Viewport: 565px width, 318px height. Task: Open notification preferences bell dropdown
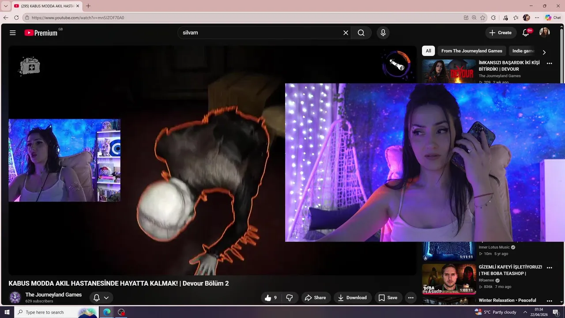[x=101, y=298]
